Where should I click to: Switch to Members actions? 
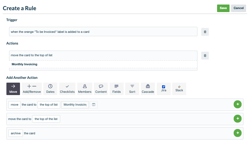(x=85, y=89)
